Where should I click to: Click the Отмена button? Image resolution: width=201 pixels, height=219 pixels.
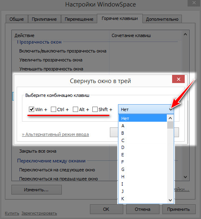point(142,209)
